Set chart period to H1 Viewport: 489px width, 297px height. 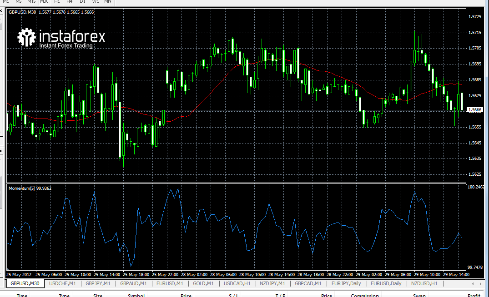(x=57, y=1)
